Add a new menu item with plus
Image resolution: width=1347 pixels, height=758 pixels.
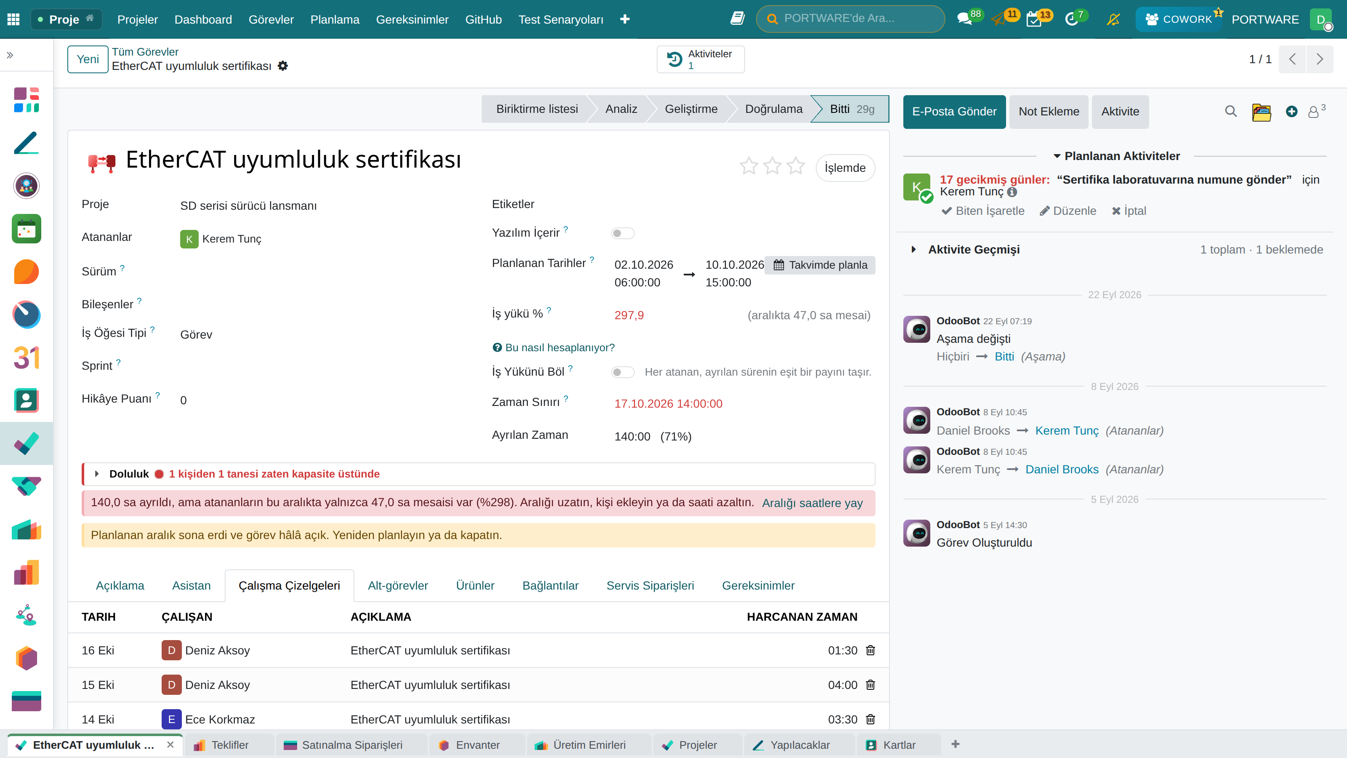tap(625, 19)
